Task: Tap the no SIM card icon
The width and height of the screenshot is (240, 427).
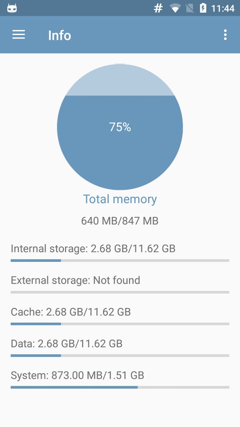Action: click(x=189, y=9)
